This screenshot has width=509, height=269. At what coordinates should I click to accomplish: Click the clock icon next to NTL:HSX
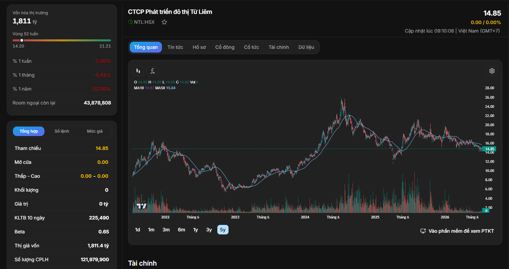(130, 22)
